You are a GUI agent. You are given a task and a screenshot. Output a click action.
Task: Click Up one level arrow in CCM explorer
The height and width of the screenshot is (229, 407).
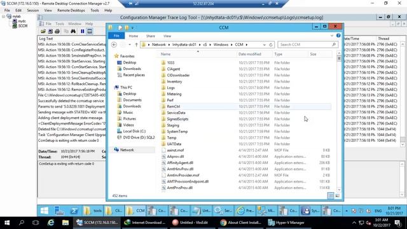tap(136, 45)
